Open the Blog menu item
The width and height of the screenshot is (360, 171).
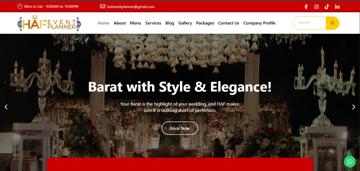[x=170, y=23]
